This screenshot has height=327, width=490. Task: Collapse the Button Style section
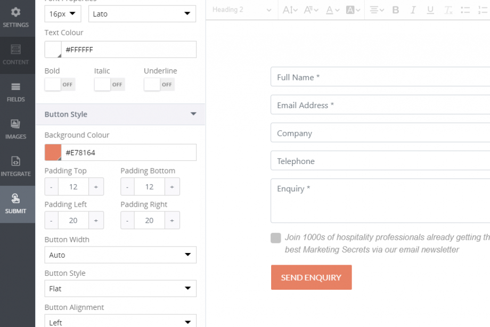tap(193, 114)
